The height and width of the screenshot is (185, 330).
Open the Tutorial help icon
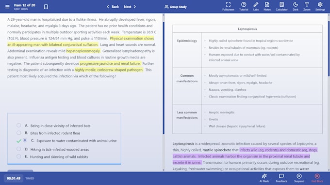pos(244,6)
